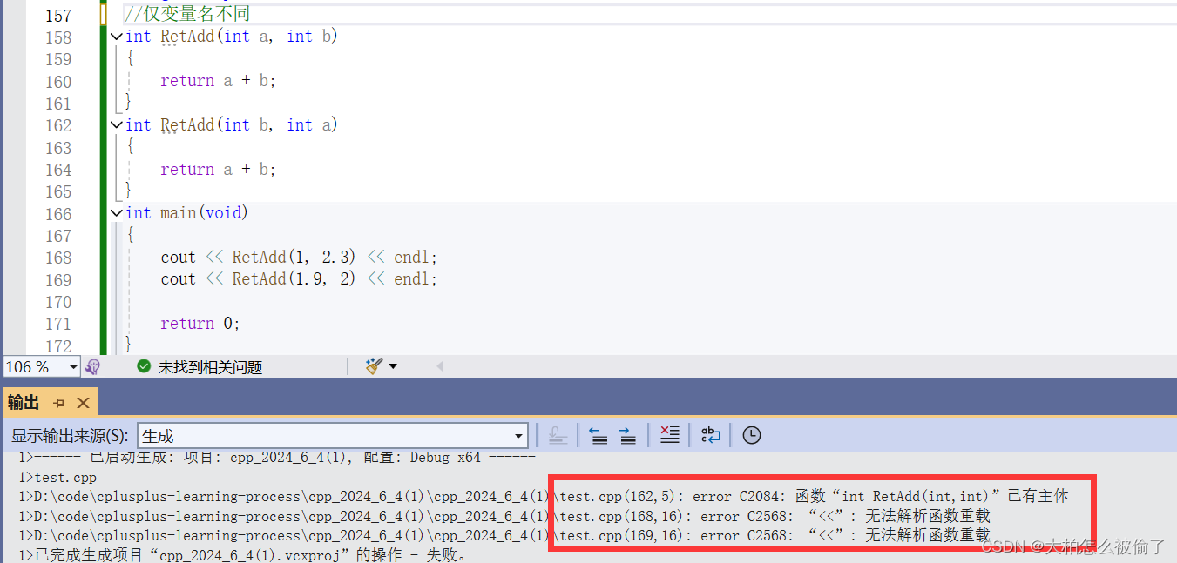Toggle word wrap in output window
Viewport: 1177px width, 563px height.
click(711, 435)
